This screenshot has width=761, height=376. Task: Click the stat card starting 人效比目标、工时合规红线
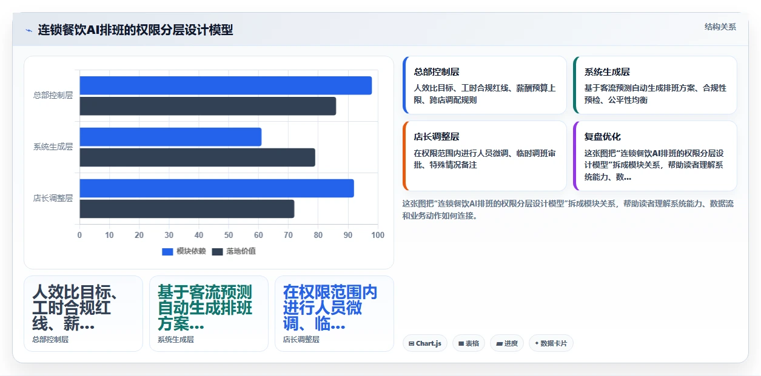click(84, 314)
